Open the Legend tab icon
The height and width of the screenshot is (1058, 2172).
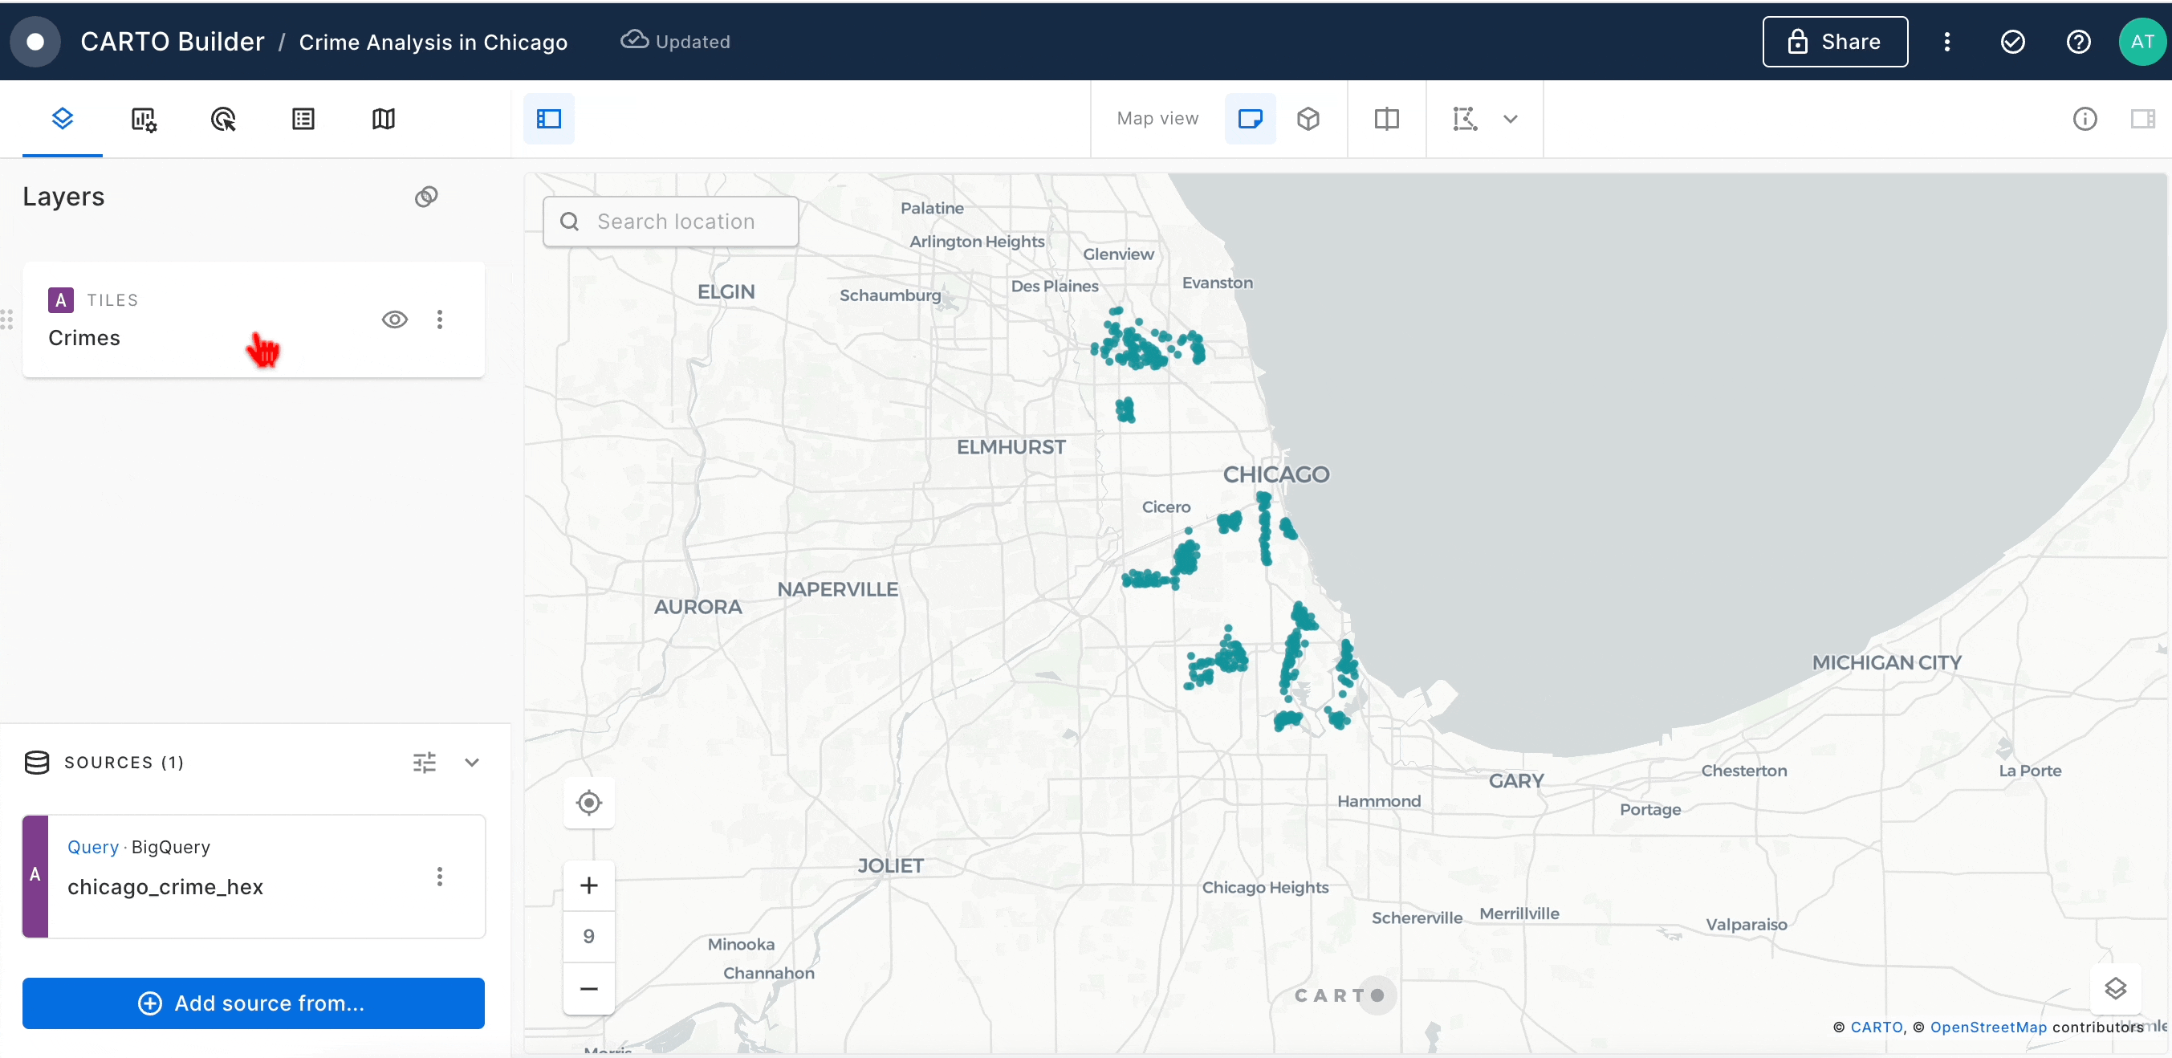click(303, 119)
